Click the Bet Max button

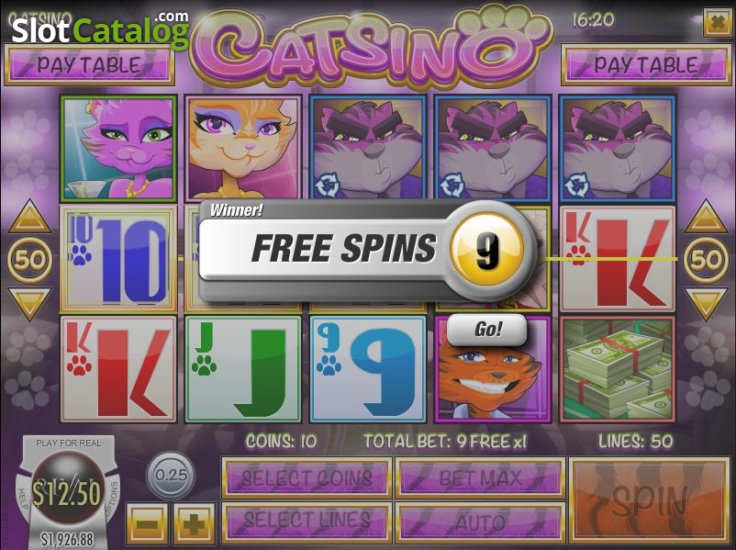480,478
